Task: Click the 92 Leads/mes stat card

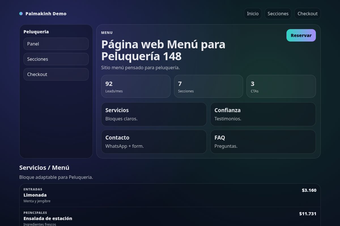Action: (136, 86)
